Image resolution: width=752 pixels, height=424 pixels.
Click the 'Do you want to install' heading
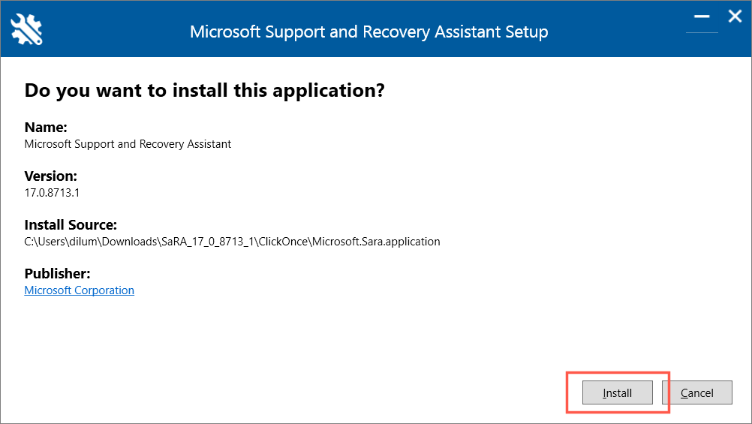[x=204, y=91]
